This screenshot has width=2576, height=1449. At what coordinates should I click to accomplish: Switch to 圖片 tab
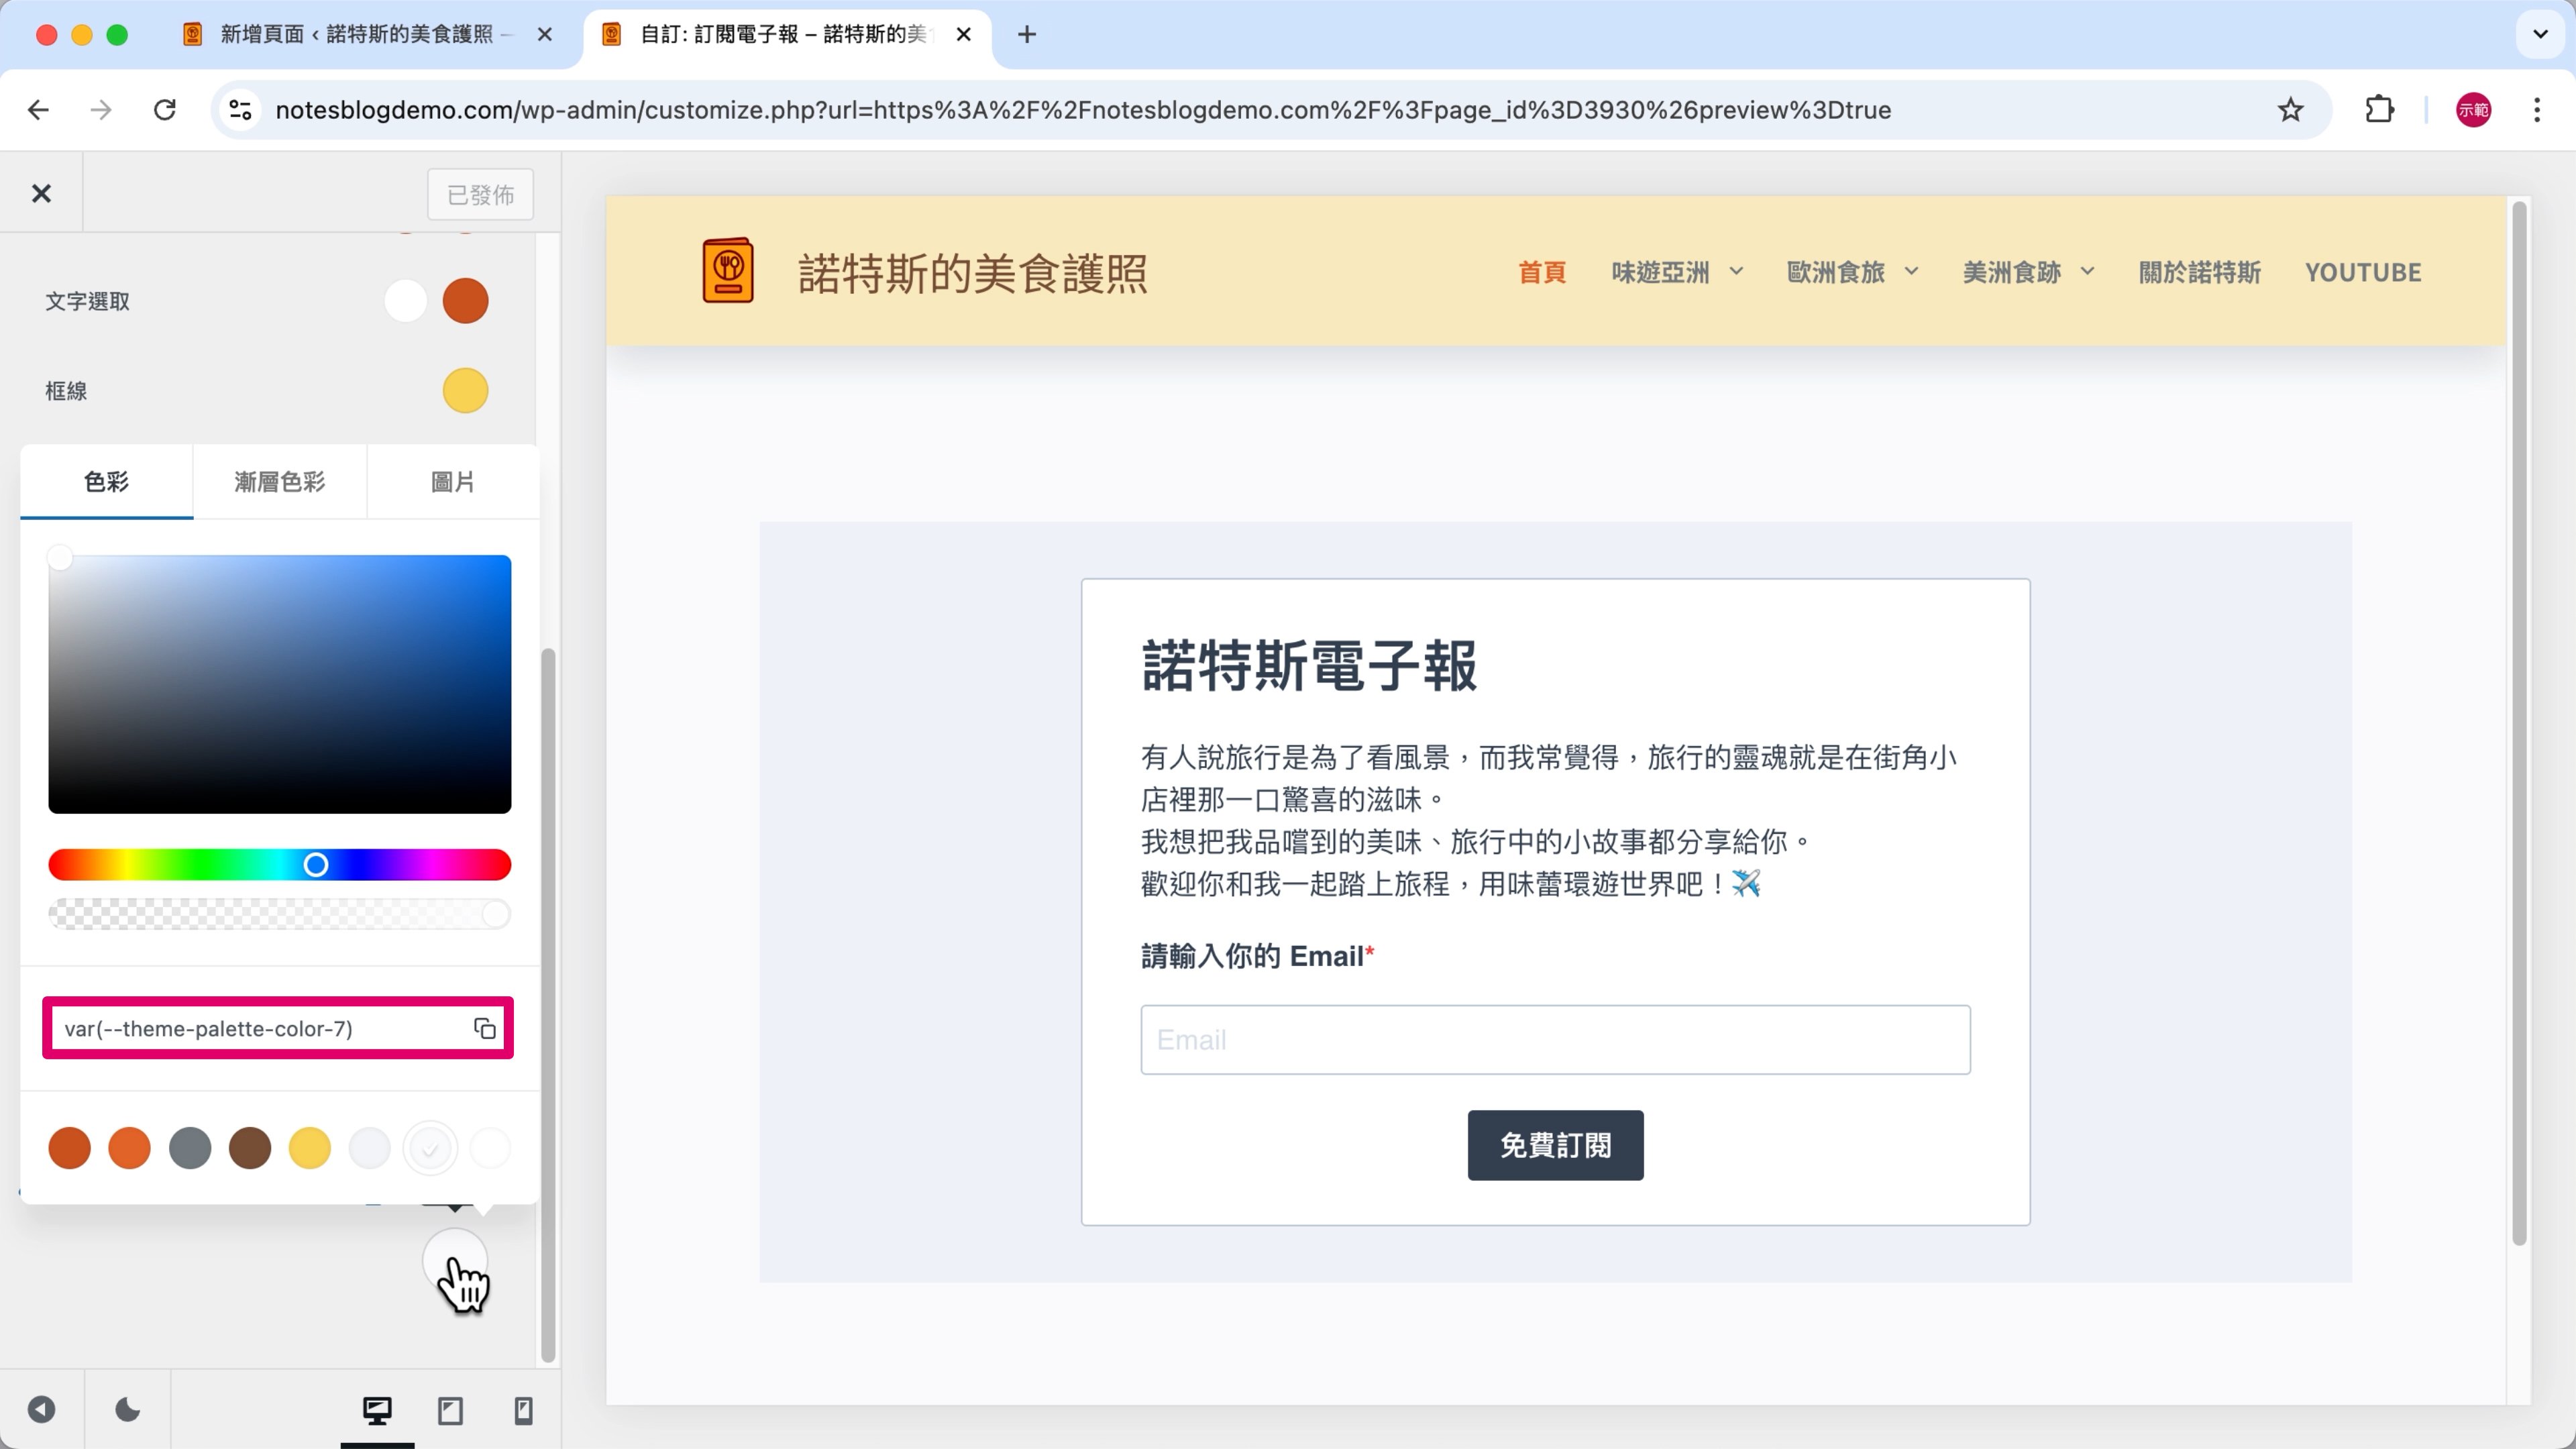click(453, 482)
